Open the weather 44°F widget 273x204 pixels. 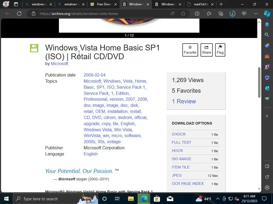click(x=203, y=199)
